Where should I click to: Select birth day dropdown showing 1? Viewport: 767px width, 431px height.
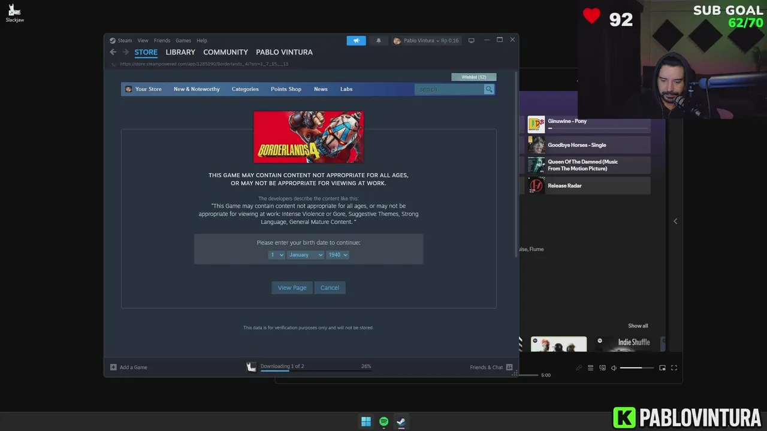[x=276, y=254]
